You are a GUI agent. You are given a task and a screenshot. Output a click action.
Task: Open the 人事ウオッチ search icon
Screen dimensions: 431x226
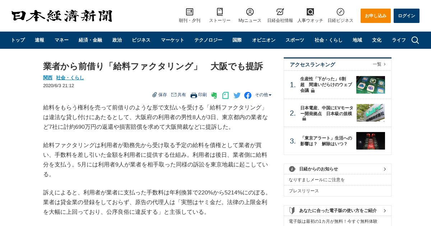[310, 12]
